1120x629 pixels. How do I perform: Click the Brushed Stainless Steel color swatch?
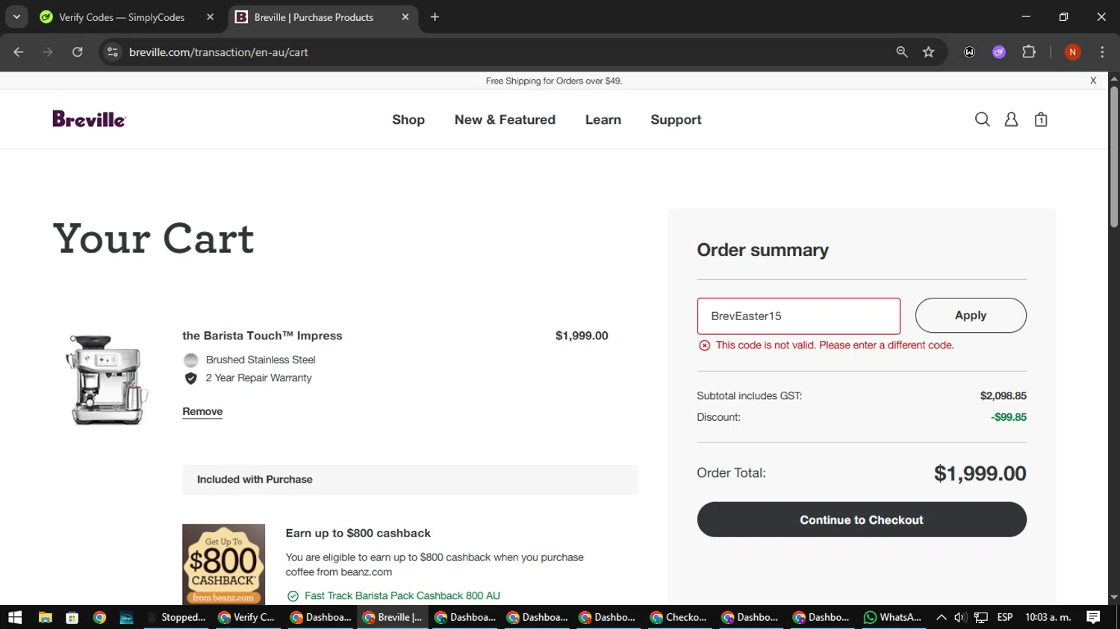coord(191,360)
